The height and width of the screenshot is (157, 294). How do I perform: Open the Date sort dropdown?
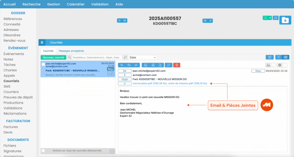[x=142, y=58]
